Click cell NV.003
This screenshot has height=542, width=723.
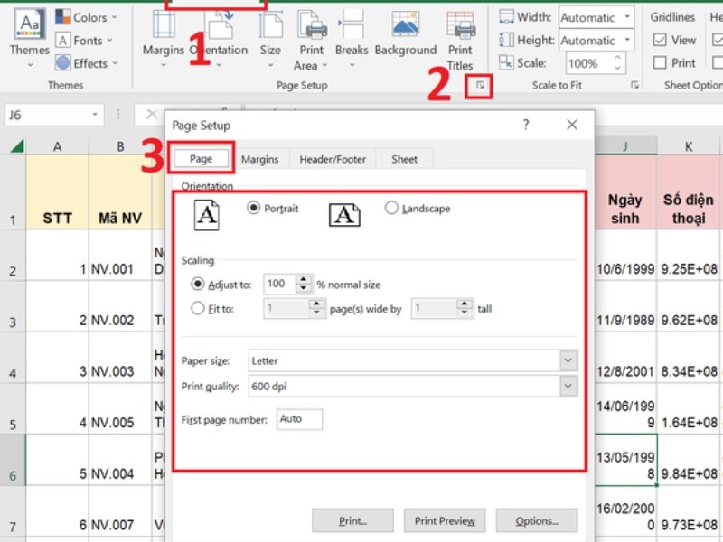click(120, 358)
